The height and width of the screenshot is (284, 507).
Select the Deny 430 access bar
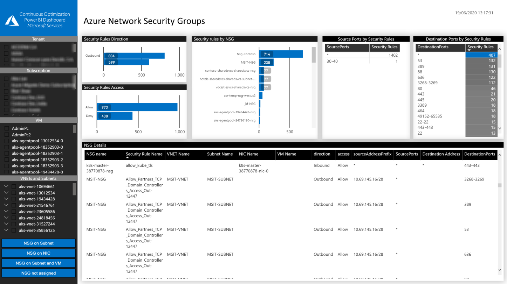[115, 116]
